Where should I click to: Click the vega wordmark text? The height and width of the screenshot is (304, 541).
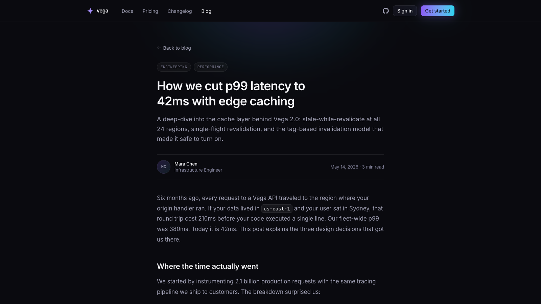(x=102, y=11)
